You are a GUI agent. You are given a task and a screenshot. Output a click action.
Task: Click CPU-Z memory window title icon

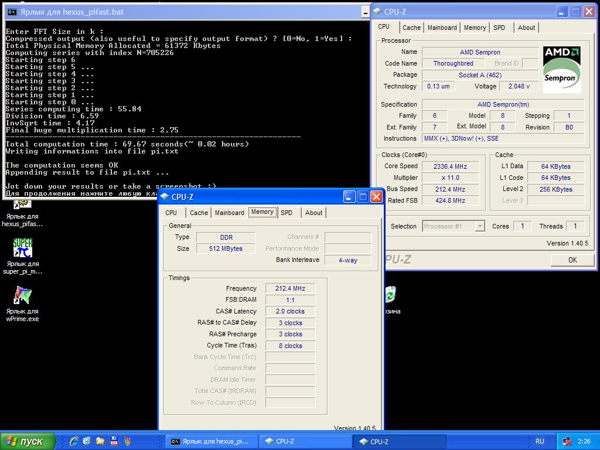[165, 197]
